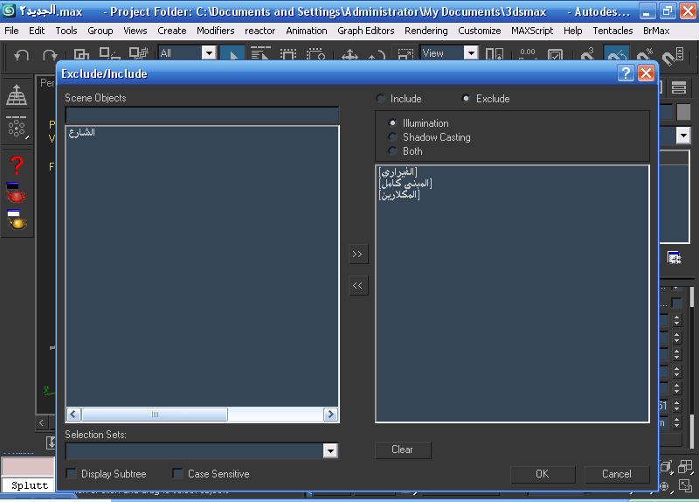Select the Select and Link tool
Viewport: 699px width, 502px height.
pos(81,54)
